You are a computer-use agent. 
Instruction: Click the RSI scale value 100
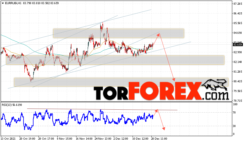click(x=235, y=104)
